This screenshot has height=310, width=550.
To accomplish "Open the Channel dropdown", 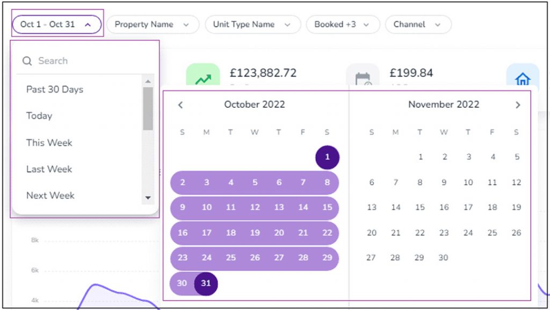I will coord(418,25).
